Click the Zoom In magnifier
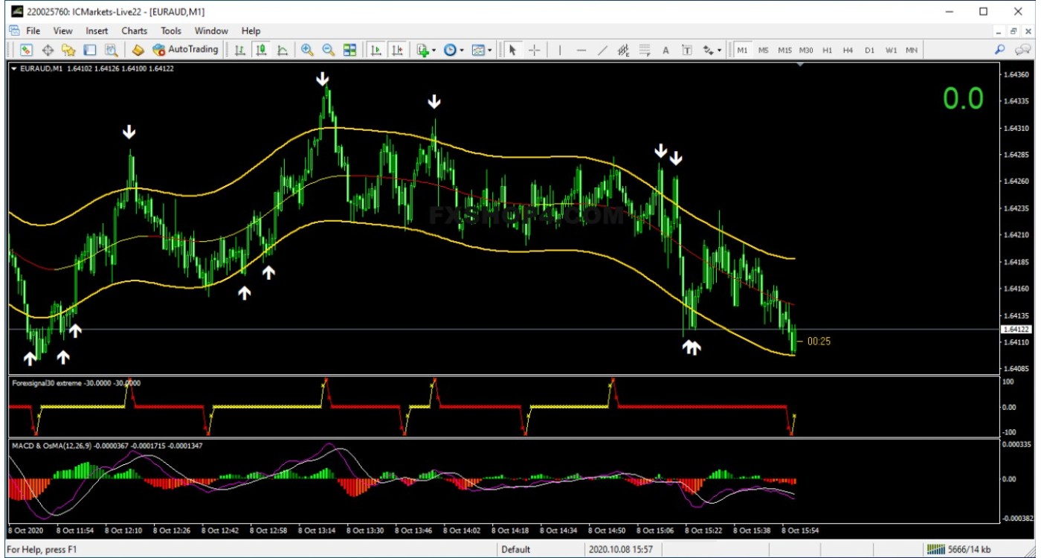 [x=306, y=50]
